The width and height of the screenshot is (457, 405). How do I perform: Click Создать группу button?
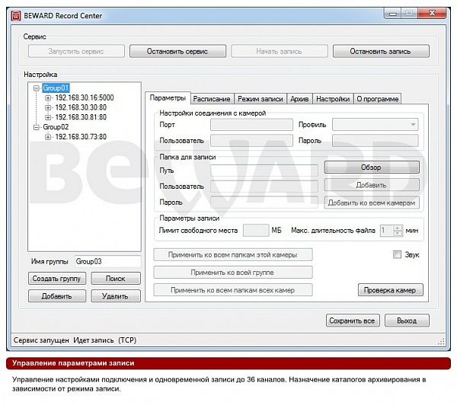[x=57, y=279]
